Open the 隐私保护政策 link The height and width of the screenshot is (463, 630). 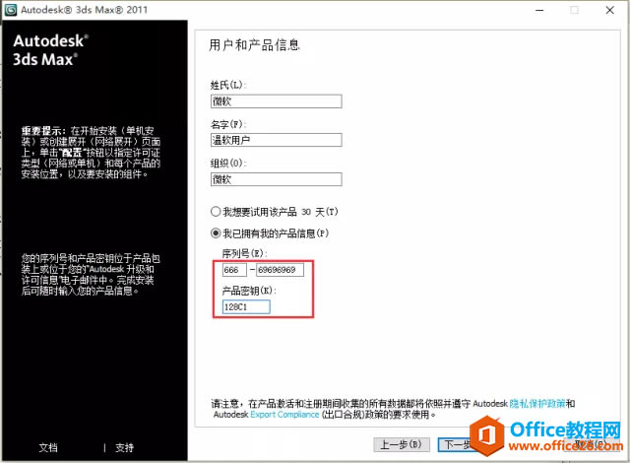point(537,403)
